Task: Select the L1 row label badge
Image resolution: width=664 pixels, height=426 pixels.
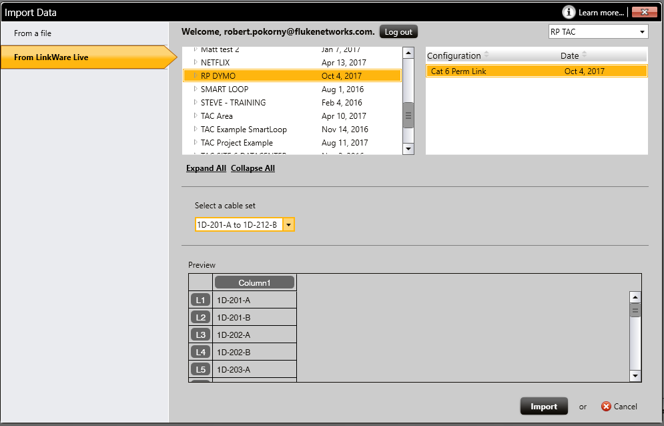Action: coord(201,300)
